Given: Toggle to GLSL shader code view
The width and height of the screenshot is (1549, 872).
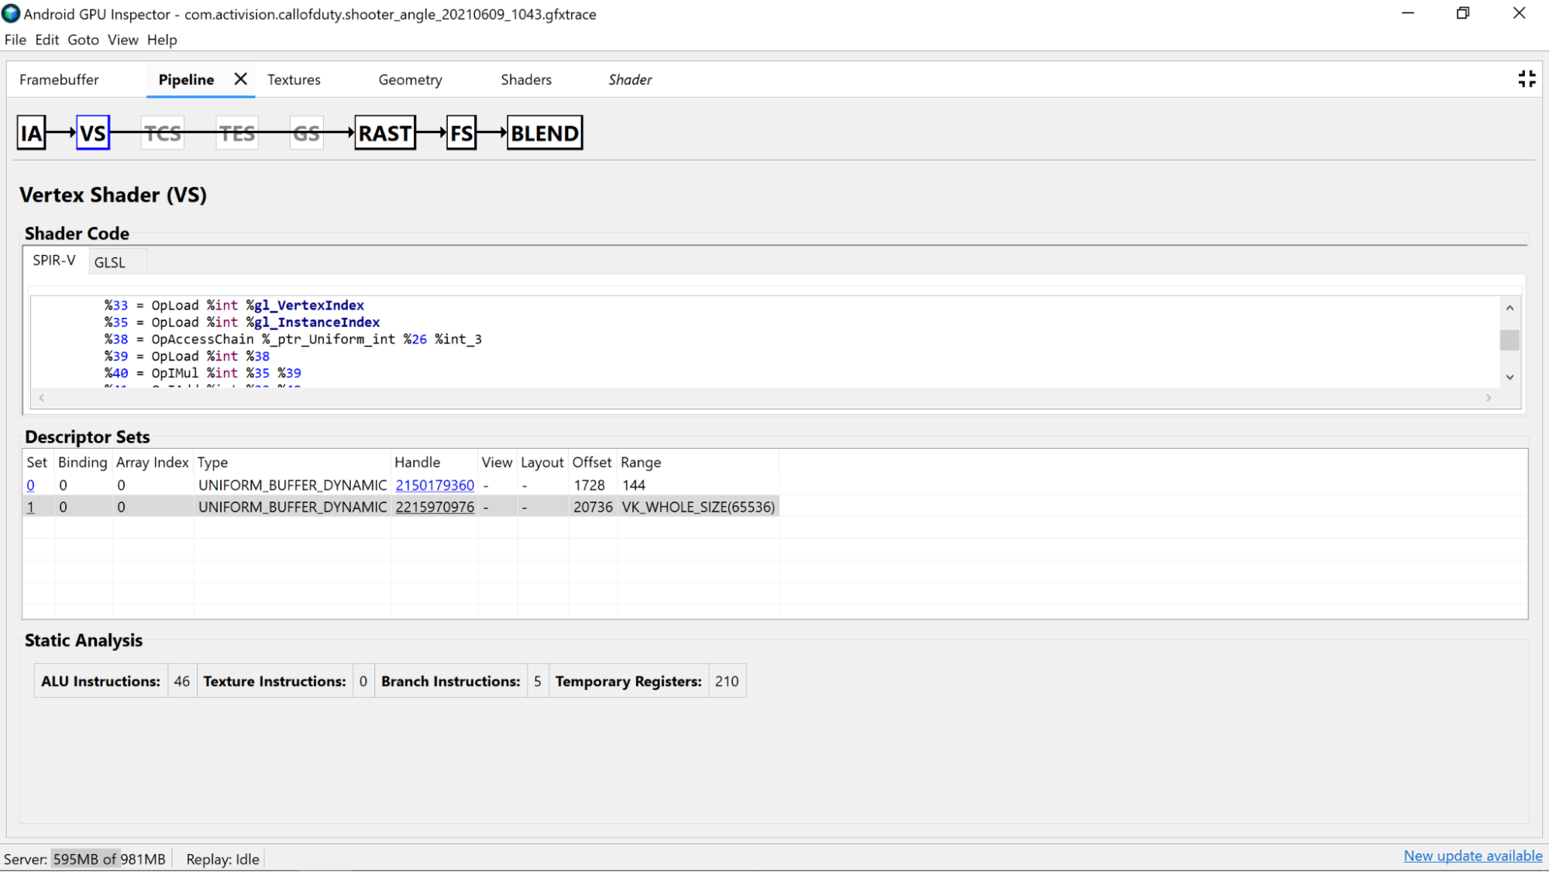Looking at the screenshot, I should click(x=108, y=262).
